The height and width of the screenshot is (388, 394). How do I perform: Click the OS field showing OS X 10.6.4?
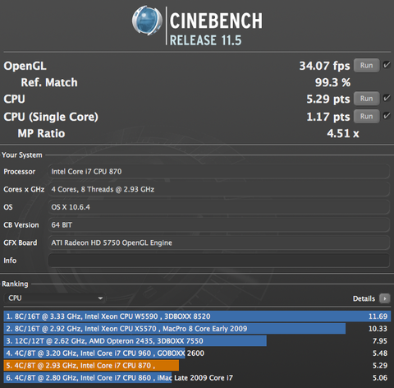[x=219, y=207]
